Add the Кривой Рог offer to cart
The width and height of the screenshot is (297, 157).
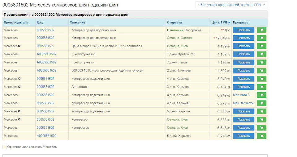tap(262, 54)
